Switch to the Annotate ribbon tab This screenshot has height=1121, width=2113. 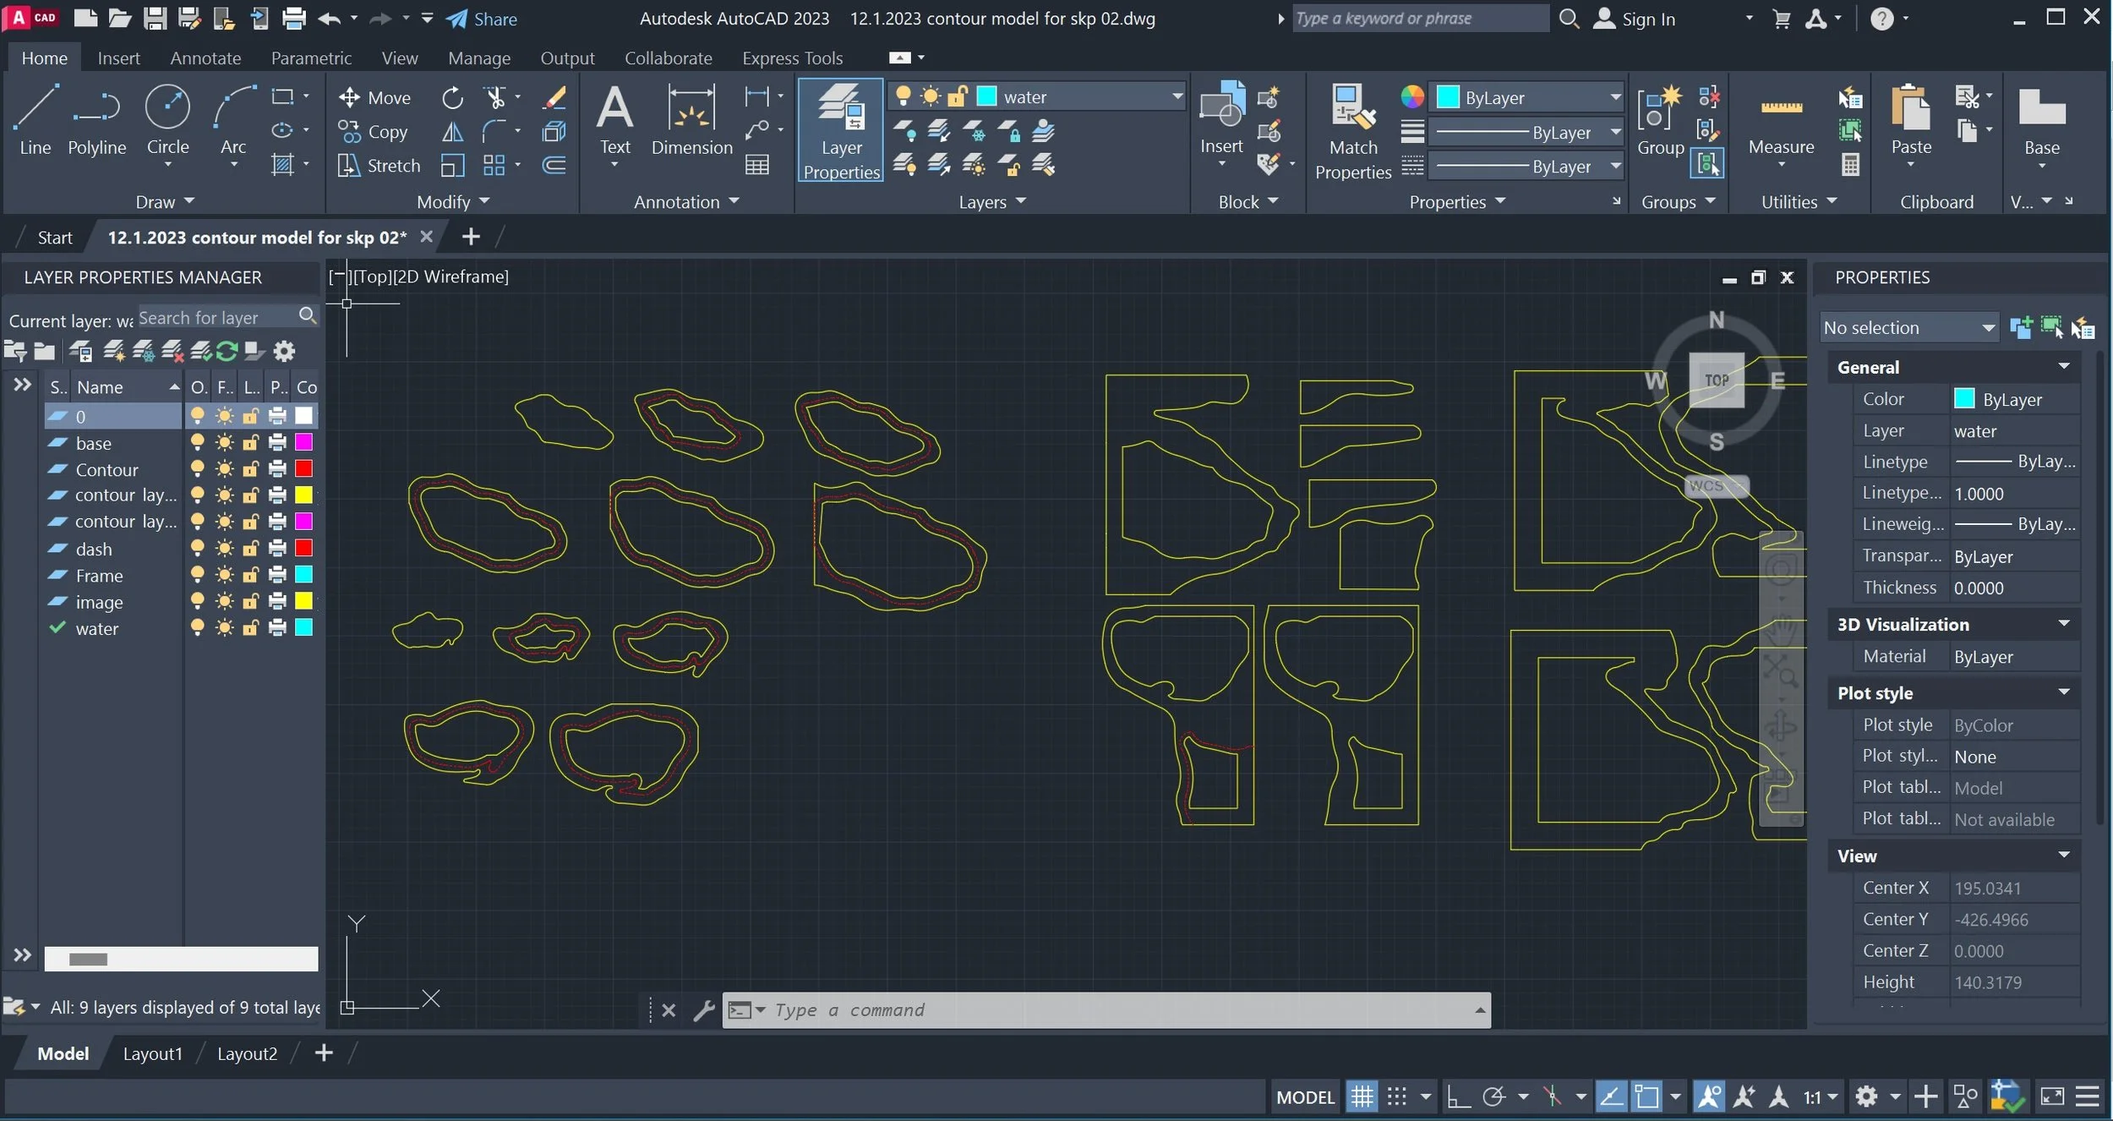tap(205, 58)
